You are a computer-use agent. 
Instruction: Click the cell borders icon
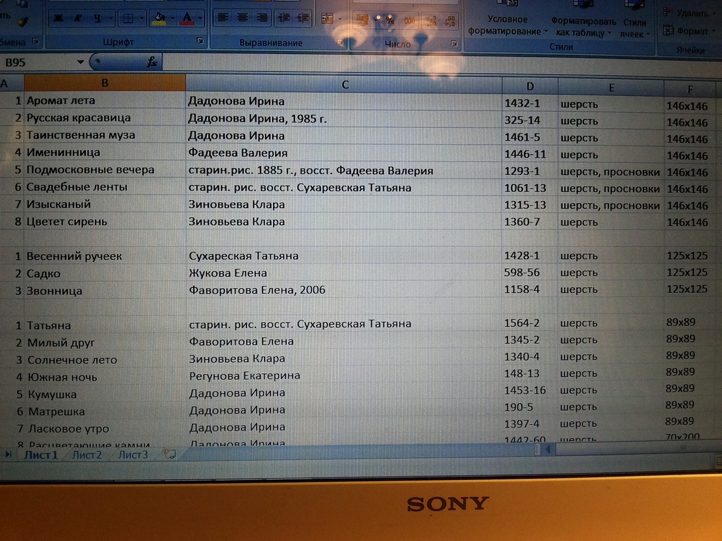pyautogui.click(x=129, y=18)
